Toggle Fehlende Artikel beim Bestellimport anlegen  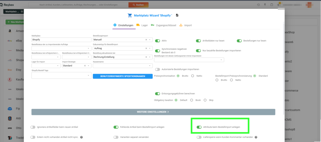(116, 127)
